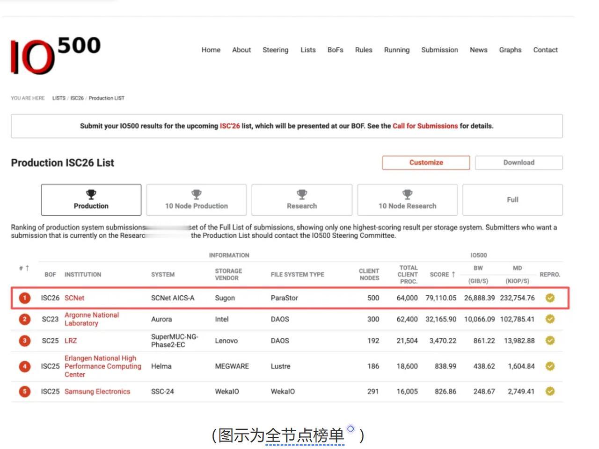Screen dimensions: 599x449
Task: Click the CLIENT NODES column header
Action: click(x=369, y=274)
